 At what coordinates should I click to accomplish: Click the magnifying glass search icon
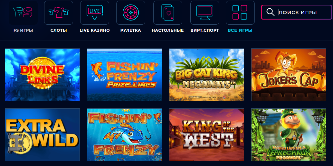pyautogui.click(x=270, y=12)
